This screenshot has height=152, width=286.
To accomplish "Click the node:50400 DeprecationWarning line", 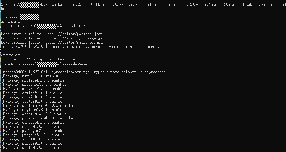I will coord(84,72).
